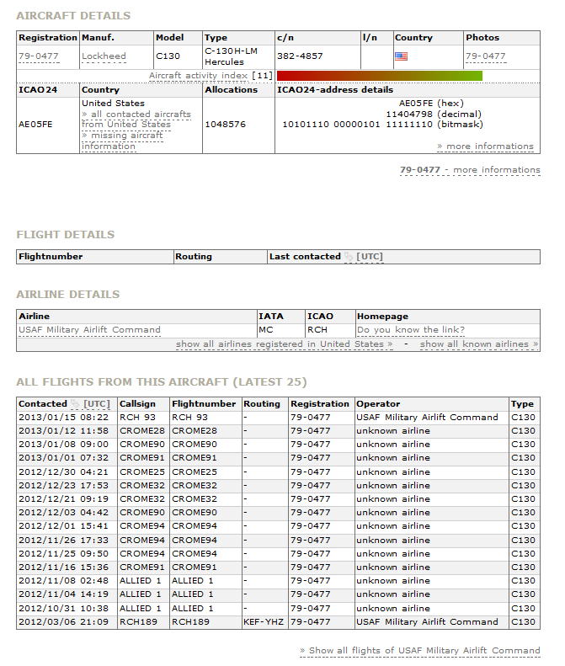Select the 2013/01/15 08:22 contacted cell
The width and height of the screenshot is (565, 666).
coord(67,418)
